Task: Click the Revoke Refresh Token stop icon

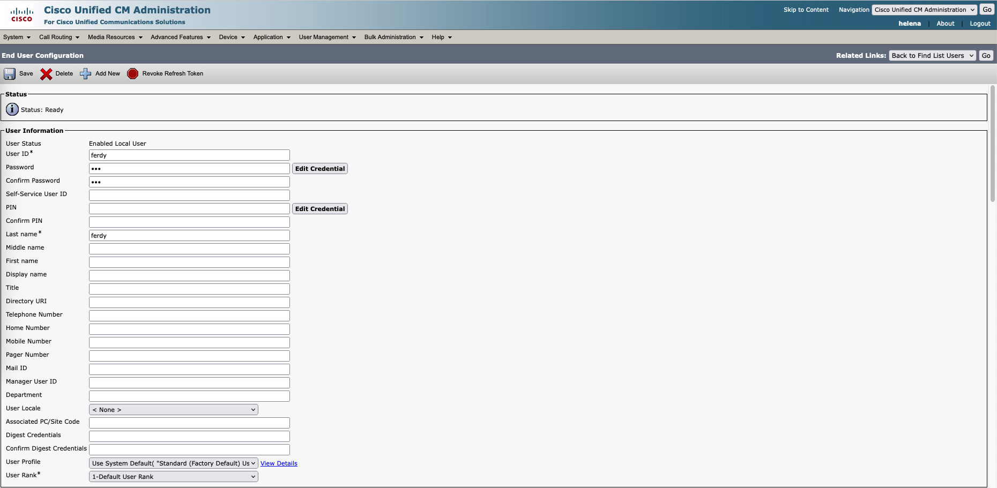Action: tap(132, 74)
